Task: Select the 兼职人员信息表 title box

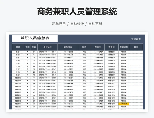Action: tap(35, 38)
